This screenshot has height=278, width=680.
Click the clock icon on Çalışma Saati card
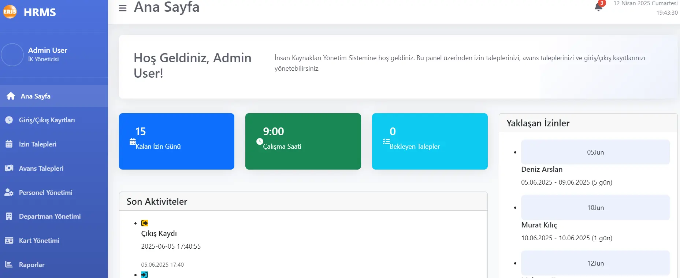pos(260,141)
